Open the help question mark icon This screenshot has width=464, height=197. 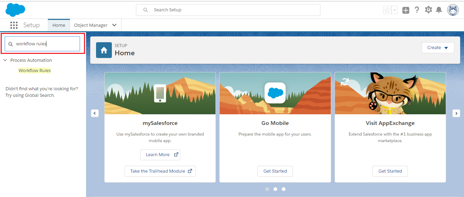pos(417,10)
